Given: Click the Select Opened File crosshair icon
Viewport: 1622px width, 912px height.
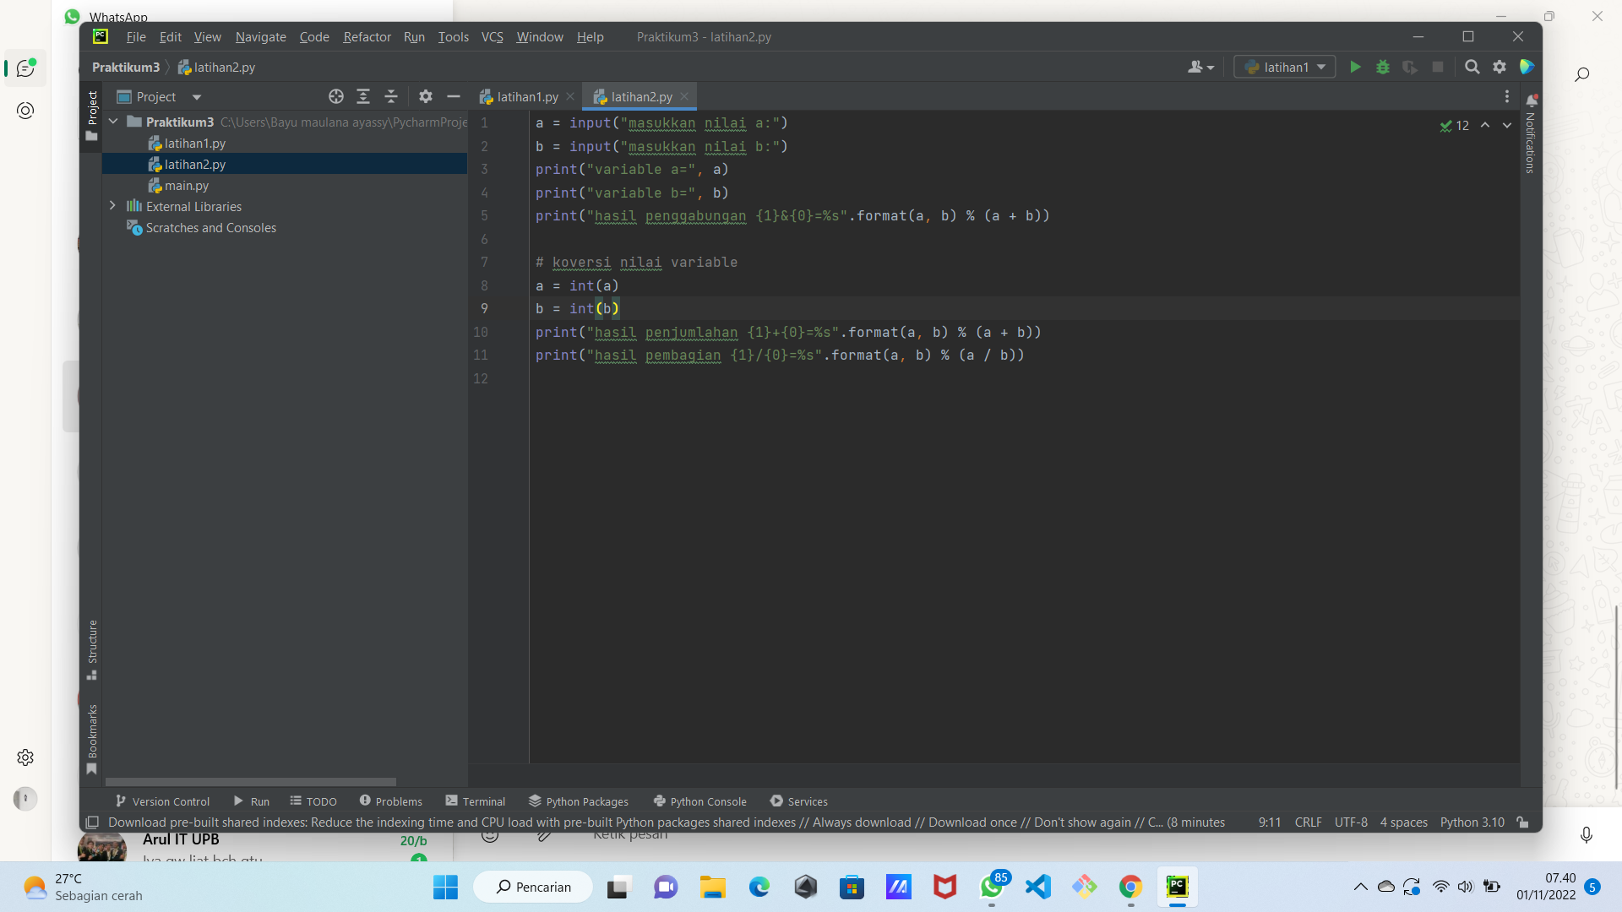Looking at the screenshot, I should pyautogui.click(x=335, y=96).
